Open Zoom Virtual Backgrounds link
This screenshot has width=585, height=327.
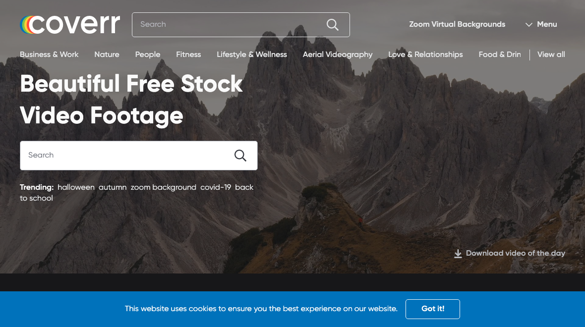[457, 24]
